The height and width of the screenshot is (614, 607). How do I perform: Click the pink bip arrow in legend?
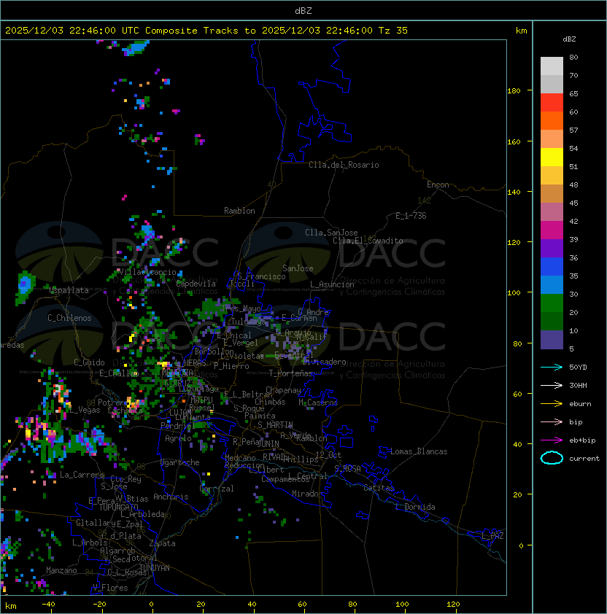(x=552, y=421)
